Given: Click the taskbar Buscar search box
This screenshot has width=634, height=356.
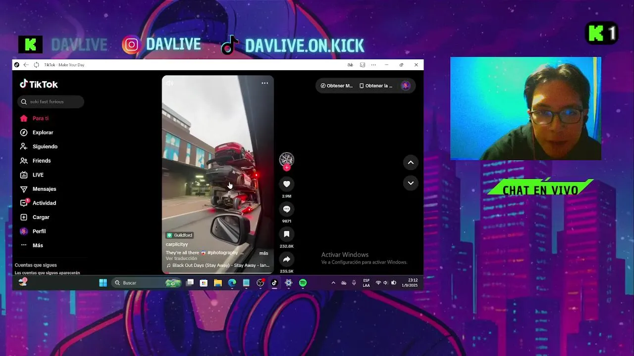Looking at the screenshot, I should pyautogui.click(x=147, y=283).
